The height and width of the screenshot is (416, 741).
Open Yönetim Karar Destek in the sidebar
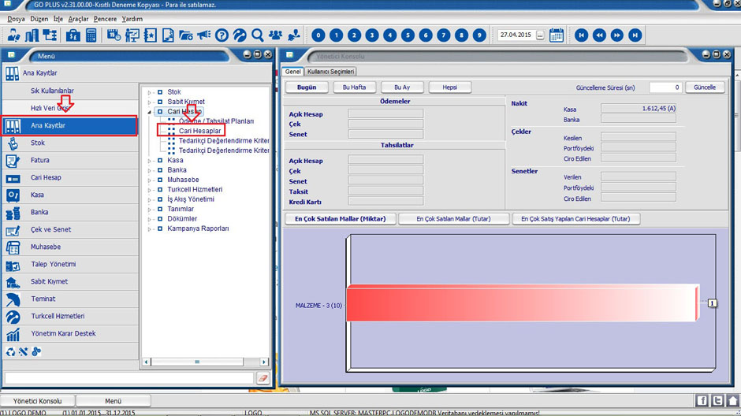70,333
